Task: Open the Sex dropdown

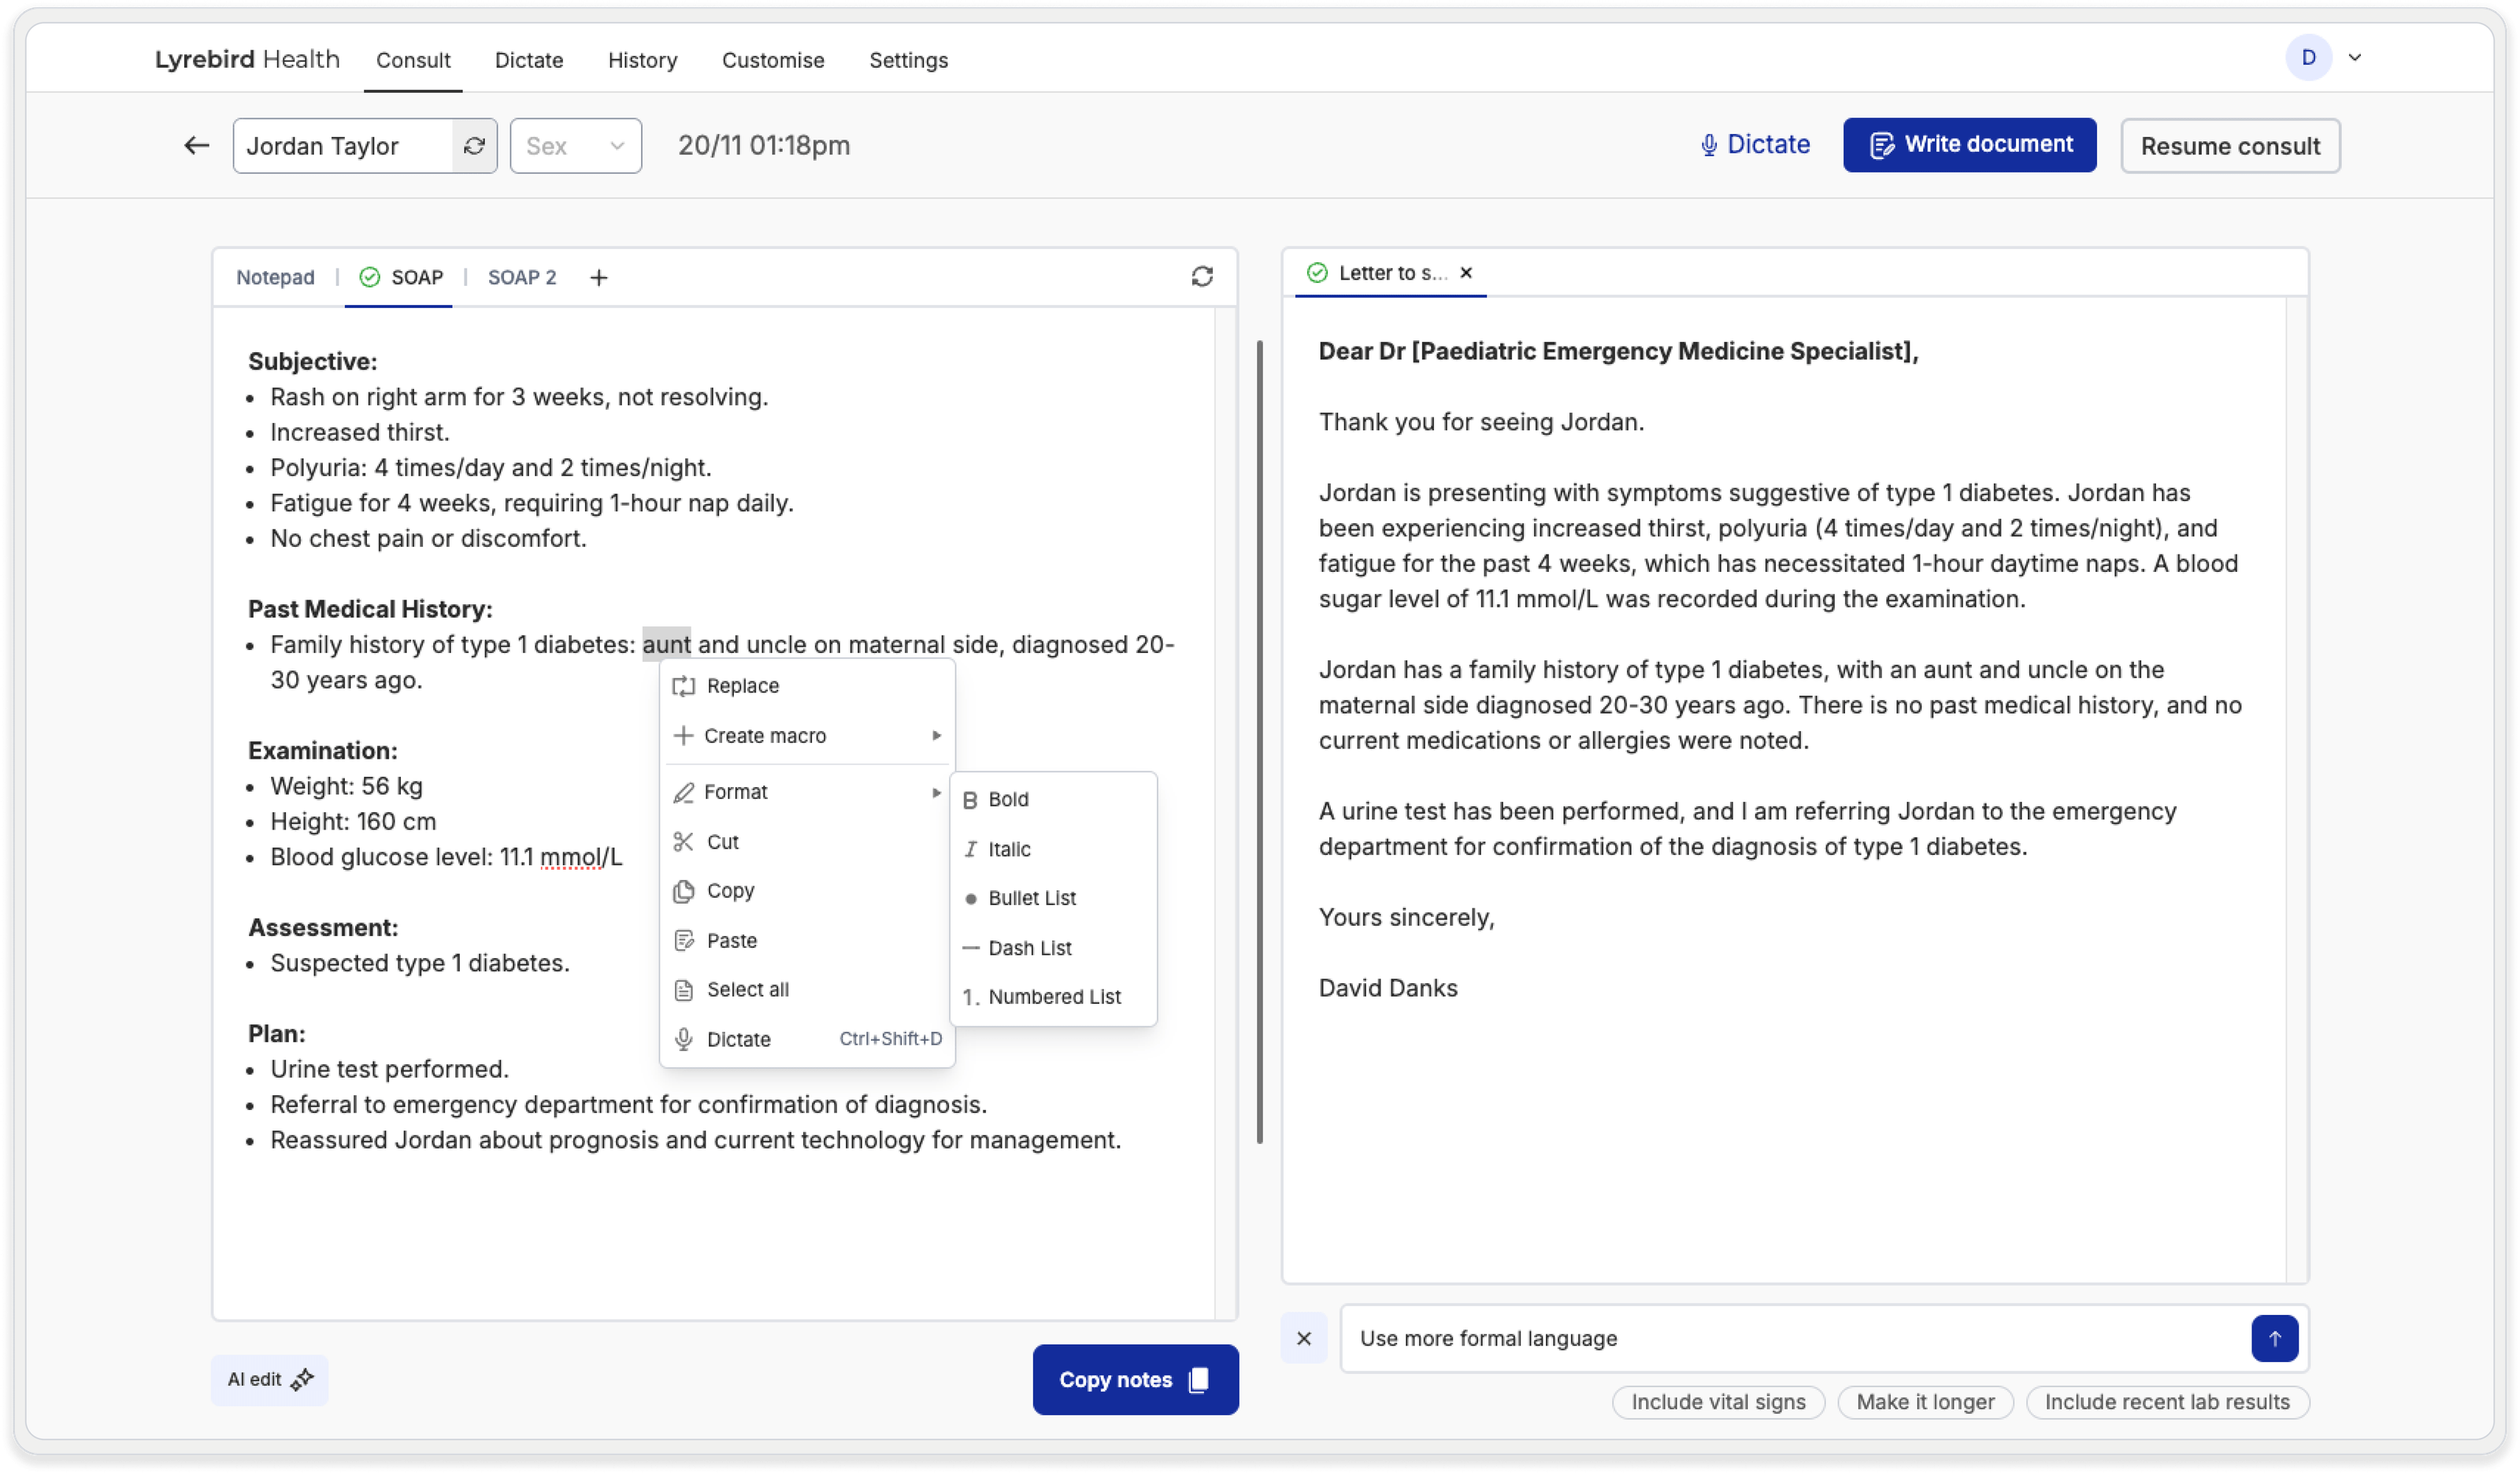Action: point(617,145)
